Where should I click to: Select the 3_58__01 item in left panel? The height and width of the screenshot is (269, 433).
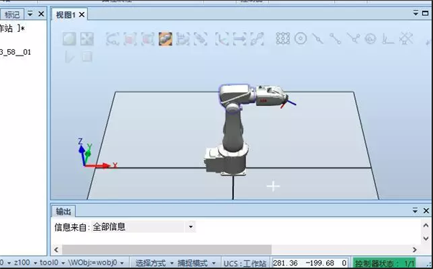[15, 52]
